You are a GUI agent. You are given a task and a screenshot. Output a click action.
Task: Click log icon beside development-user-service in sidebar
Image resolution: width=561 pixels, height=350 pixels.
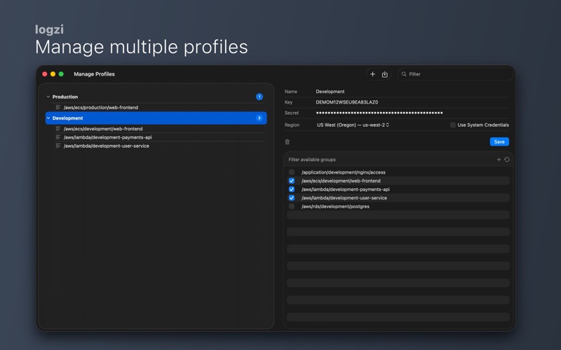pos(58,146)
